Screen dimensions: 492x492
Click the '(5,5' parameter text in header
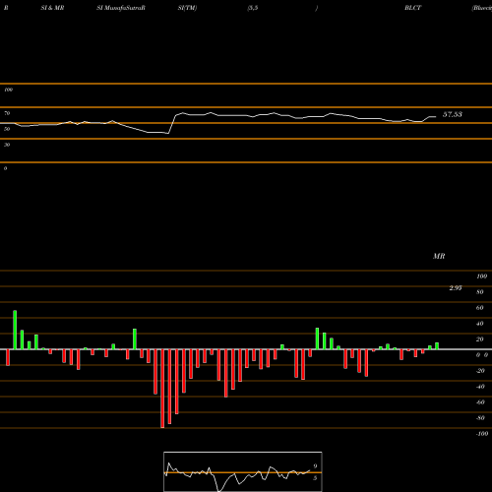tap(253, 8)
